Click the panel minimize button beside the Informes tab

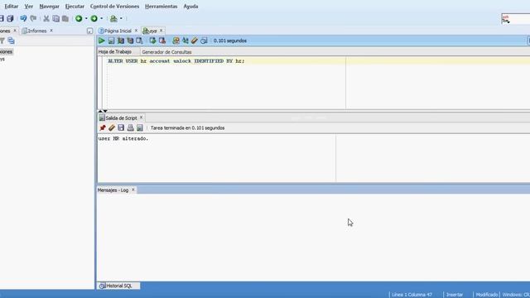89,31
